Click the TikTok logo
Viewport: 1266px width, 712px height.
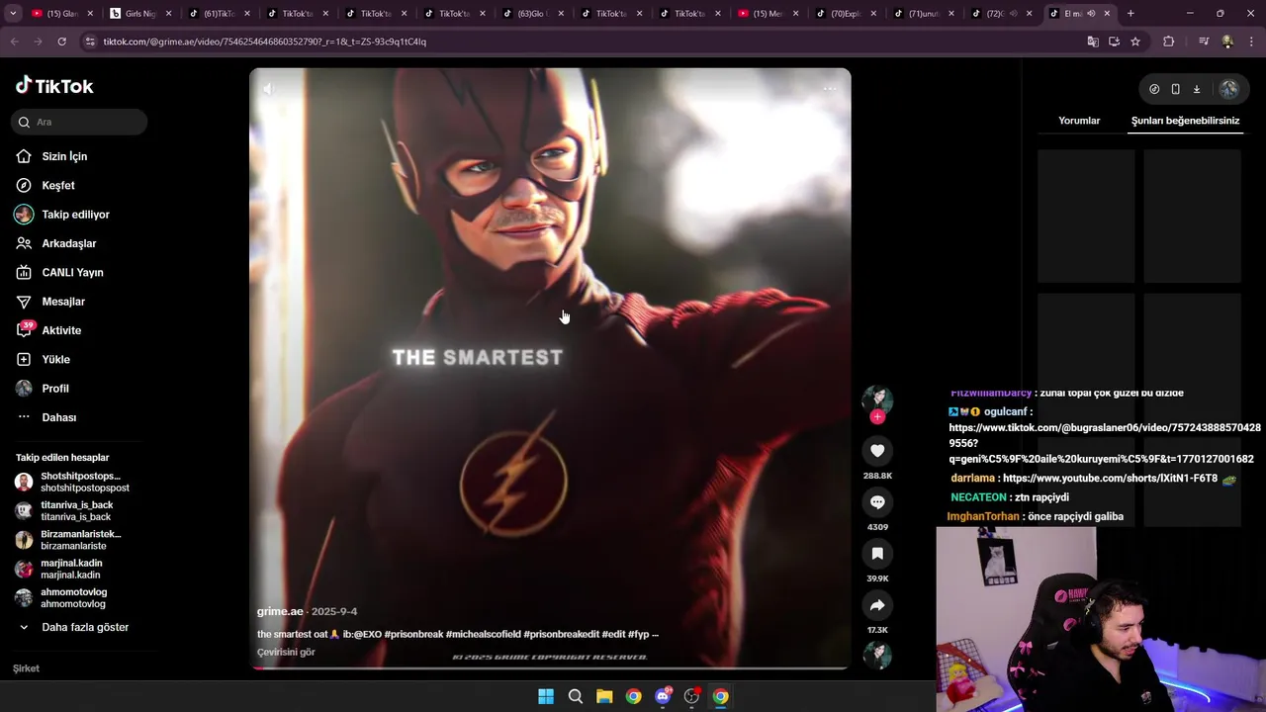pyautogui.click(x=54, y=86)
